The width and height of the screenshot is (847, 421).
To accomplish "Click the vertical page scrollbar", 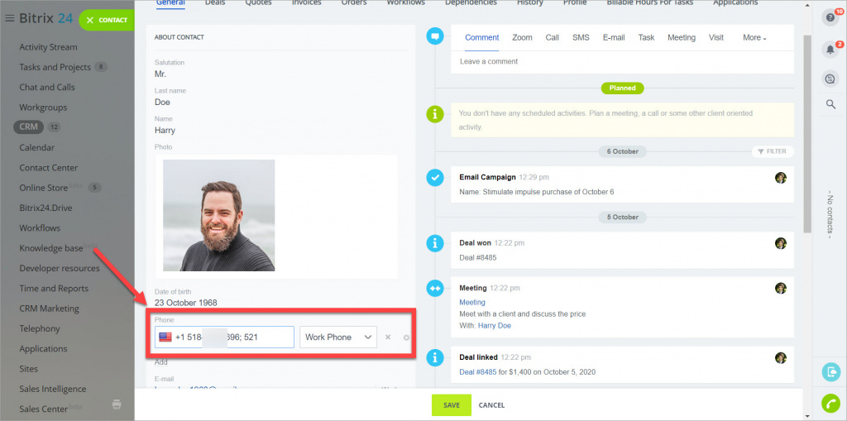I will tap(807, 134).
